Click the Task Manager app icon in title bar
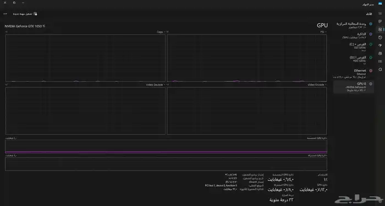The image size is (385, 206). click(380, 4)
